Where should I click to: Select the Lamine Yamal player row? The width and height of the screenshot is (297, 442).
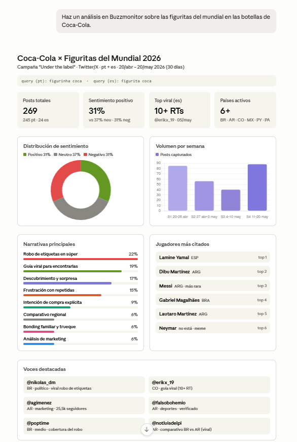213,258
